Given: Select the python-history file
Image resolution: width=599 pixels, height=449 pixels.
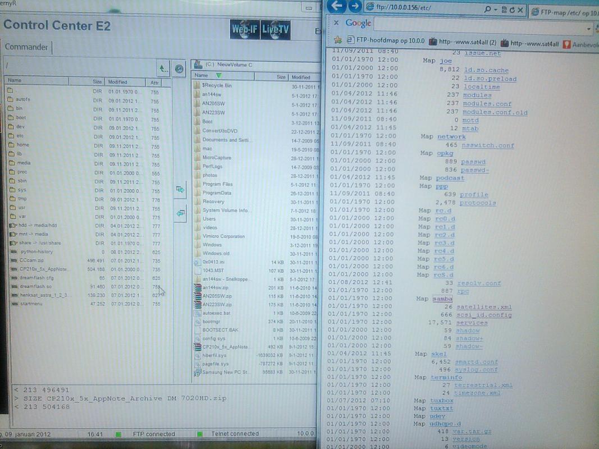Looking at the screenshot, I should click(32, 251).
